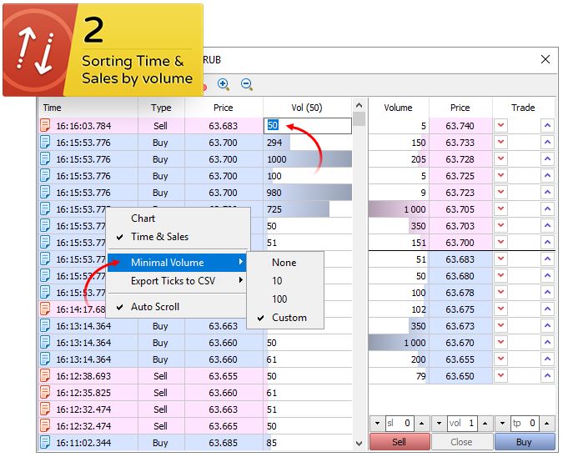Click the 1 000 volume cell at 63.670
Screen dimensions: 563x457
pos(399,343)
